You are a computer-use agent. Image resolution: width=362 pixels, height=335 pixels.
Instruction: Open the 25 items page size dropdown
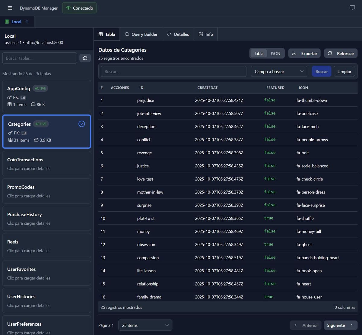[145, 325]
